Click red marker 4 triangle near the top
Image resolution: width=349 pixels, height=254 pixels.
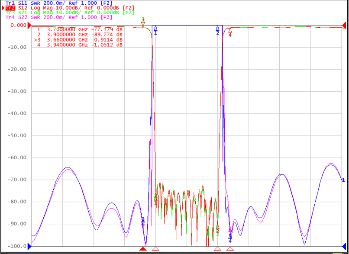[x=230, y=30]
